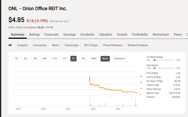Image resolution: width=188 pixels, height=117 pixels.
Task: Click the Day Range low 4.83
Action: point(148,68)
